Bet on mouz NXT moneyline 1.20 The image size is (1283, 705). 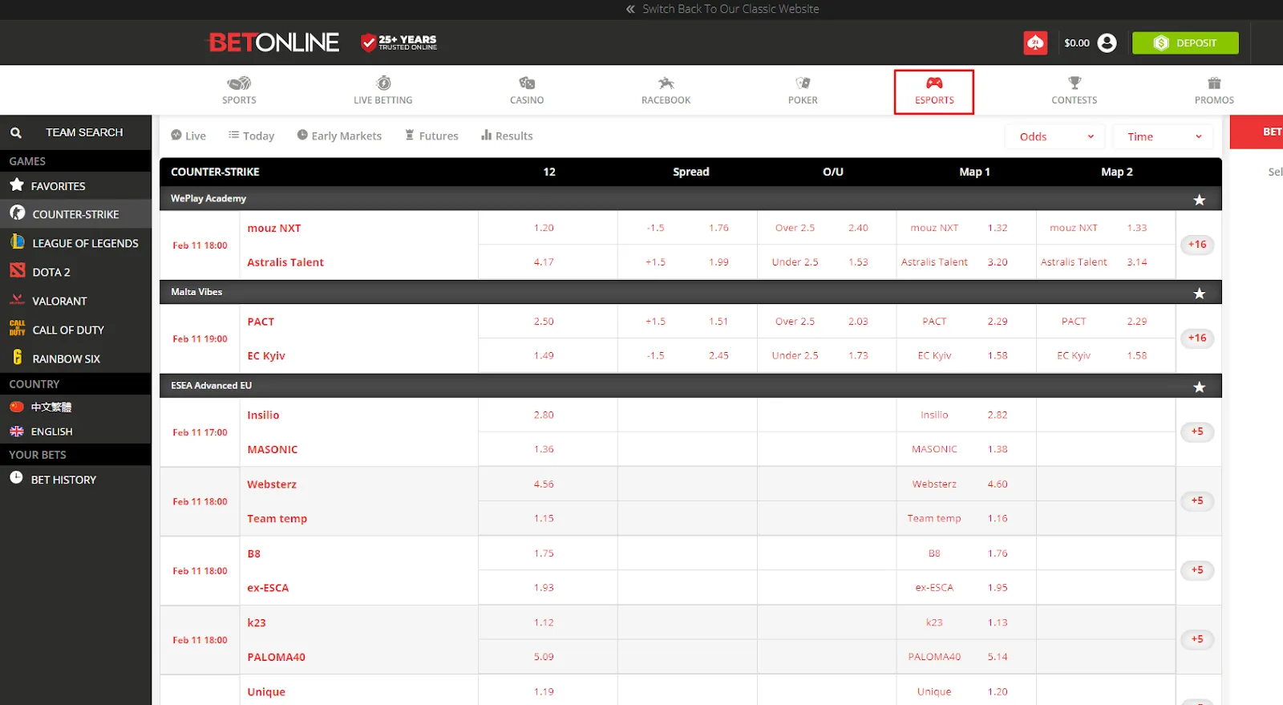[x=544, y=228]
